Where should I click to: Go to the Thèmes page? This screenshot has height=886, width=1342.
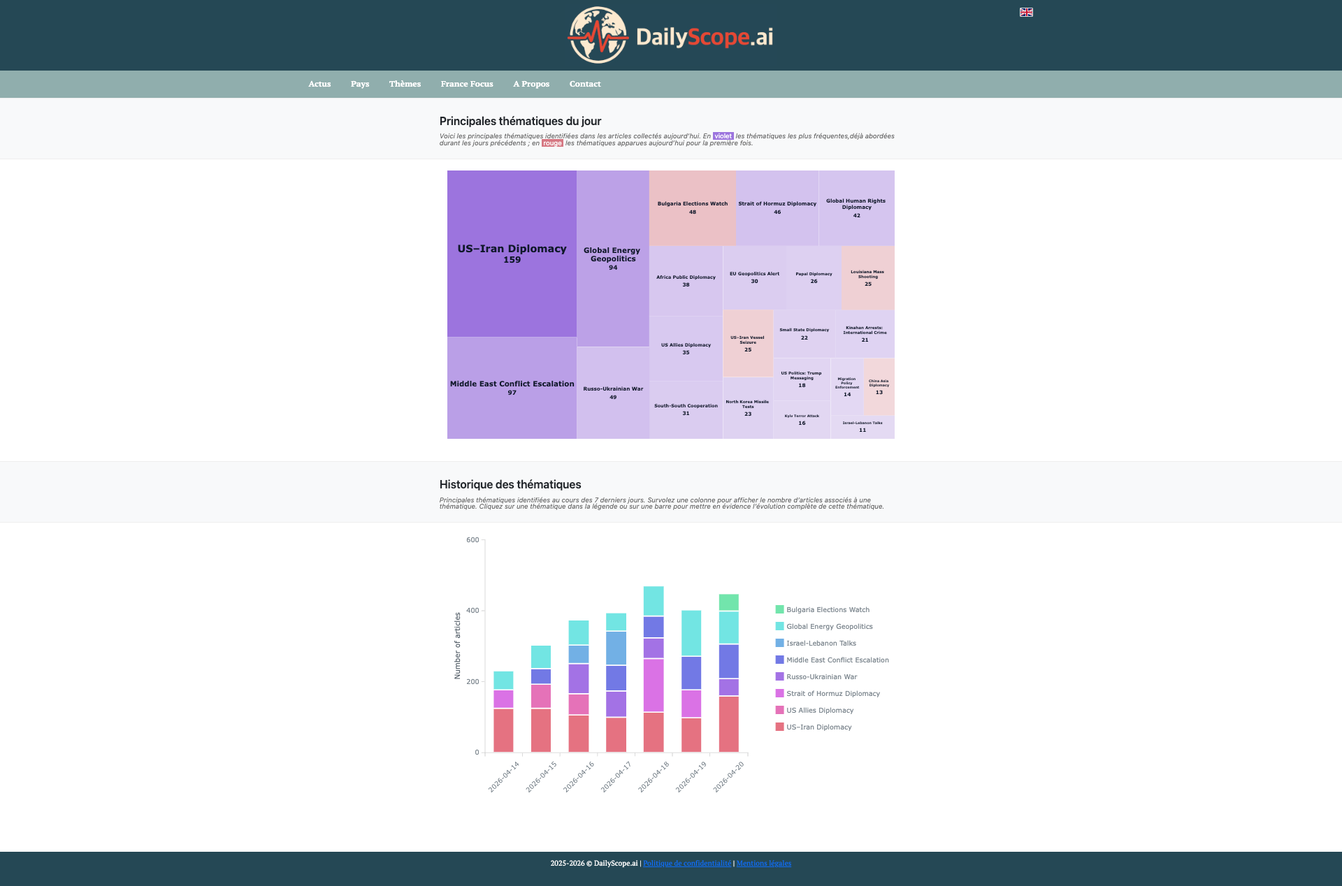pos(405,84)
